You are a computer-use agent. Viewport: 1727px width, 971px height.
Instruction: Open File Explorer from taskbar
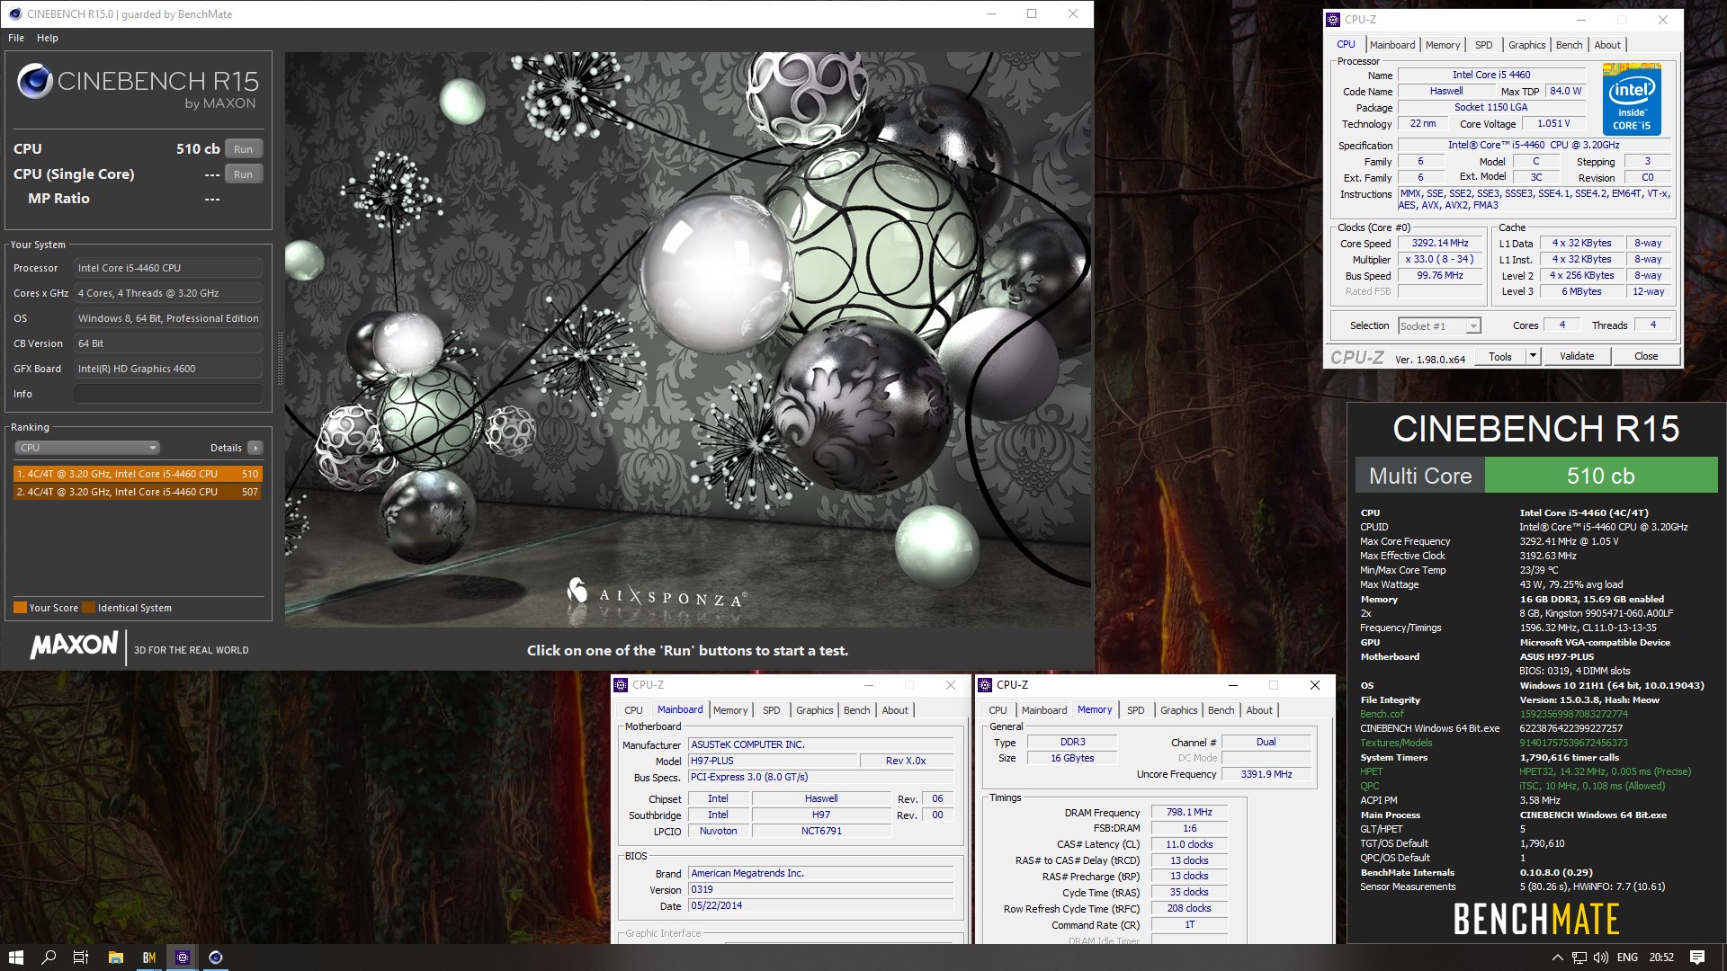pos(115,958)
